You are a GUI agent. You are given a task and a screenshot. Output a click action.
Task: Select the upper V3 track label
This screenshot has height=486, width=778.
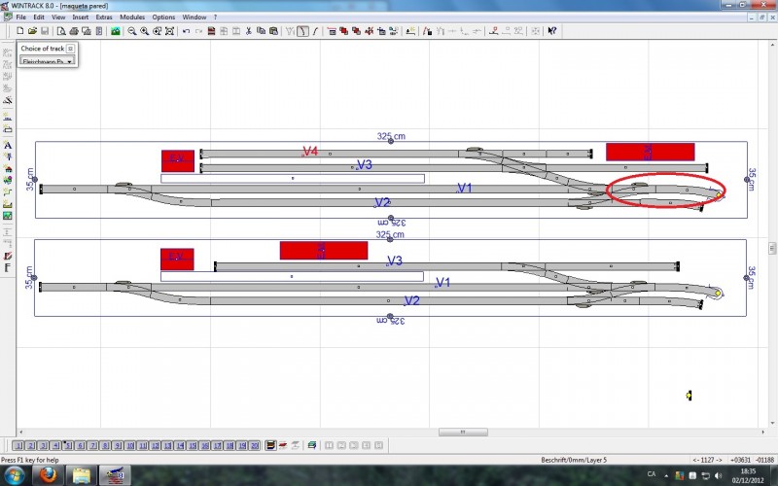(364, 165)
